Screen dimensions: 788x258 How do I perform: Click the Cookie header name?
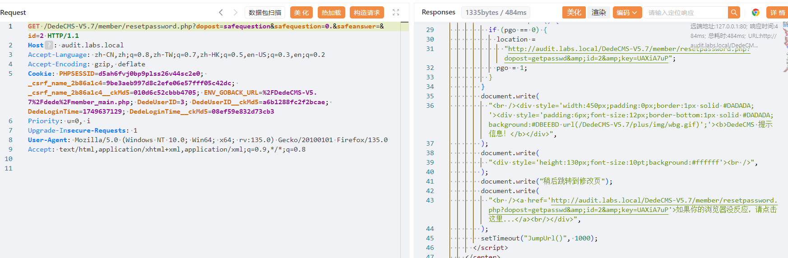tap(40, 74)
